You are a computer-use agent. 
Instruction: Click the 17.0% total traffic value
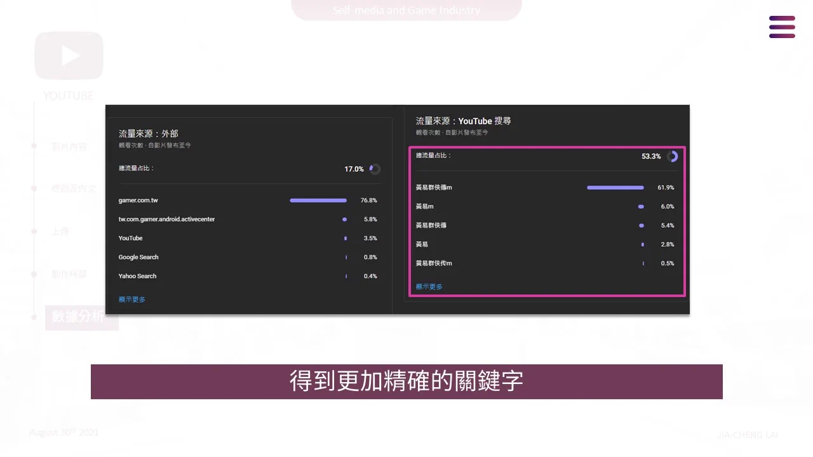coord(354,169)
